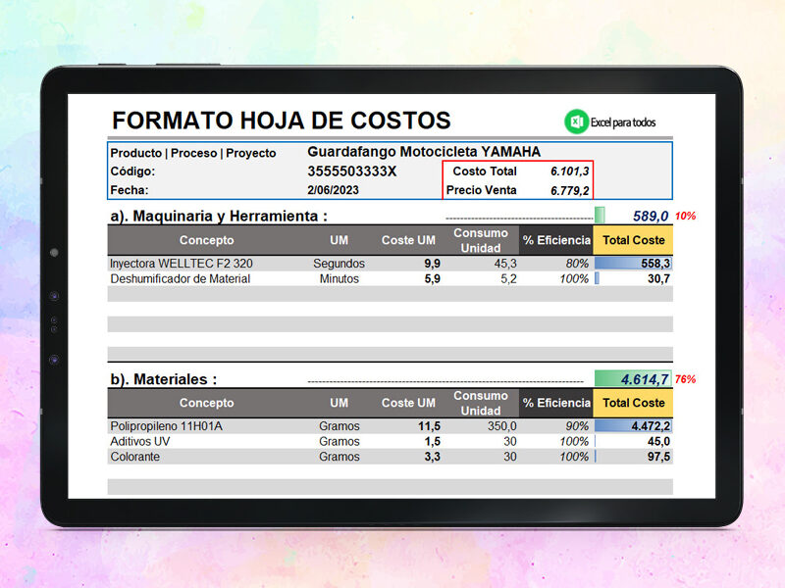Select the Coste UM value 11,5
This screenshot has height=588, width=785.
429,426
